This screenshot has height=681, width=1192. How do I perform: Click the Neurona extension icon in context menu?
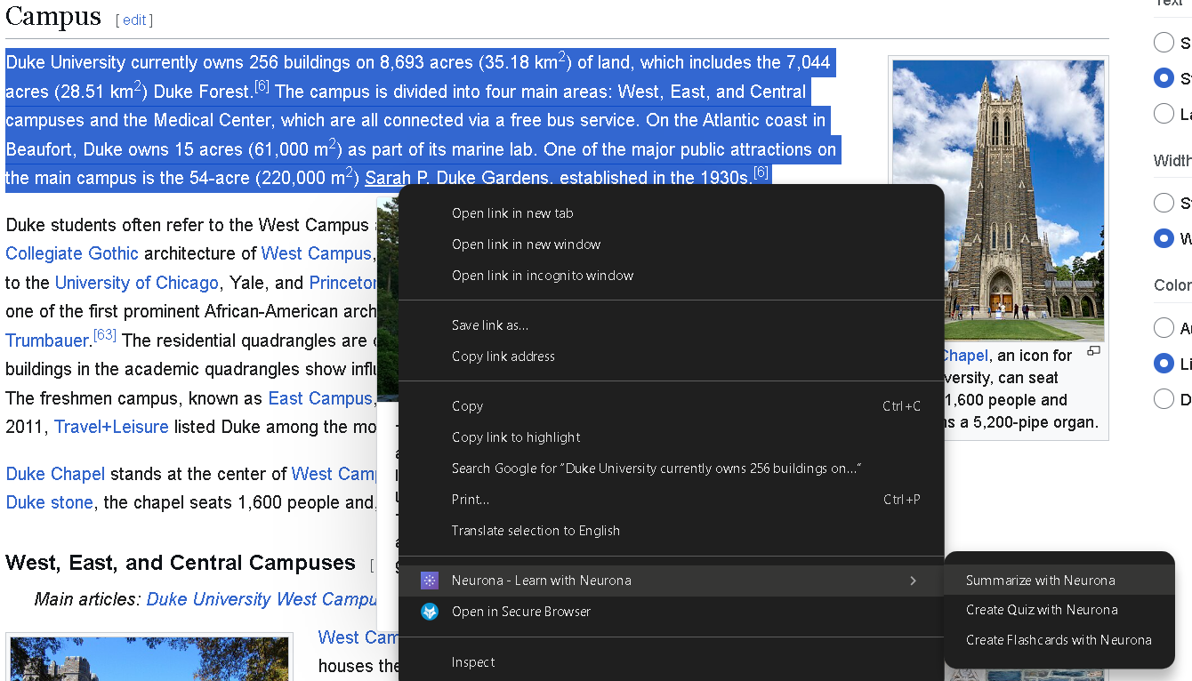pos(430,581)
